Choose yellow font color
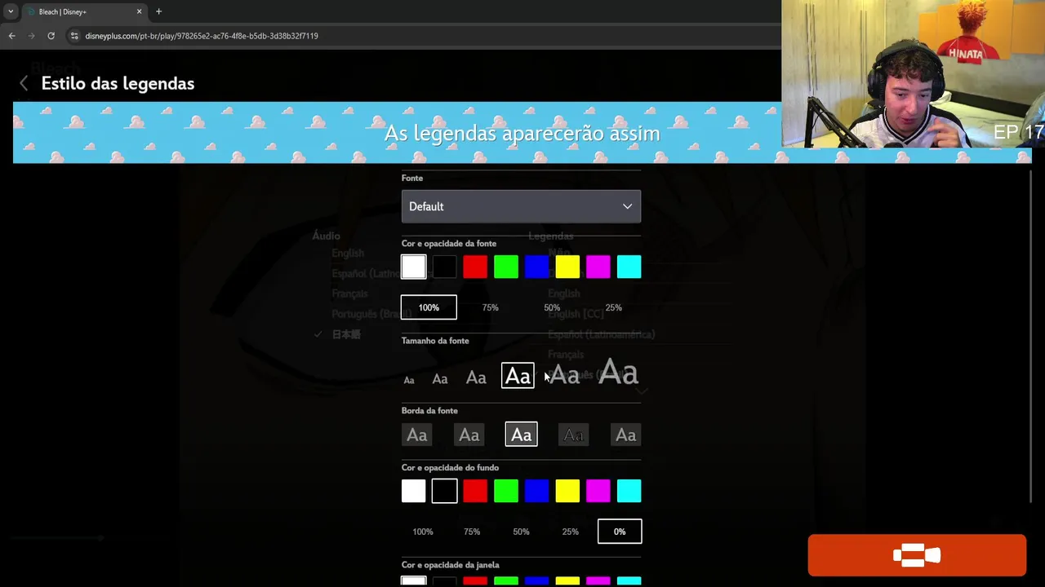The height and width of the screenshot is (587, 1045). [567, 267]
